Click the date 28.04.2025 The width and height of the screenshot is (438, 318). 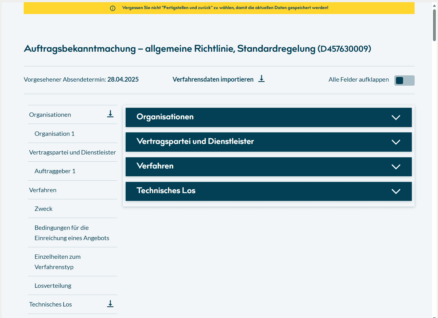coord(123,79)
